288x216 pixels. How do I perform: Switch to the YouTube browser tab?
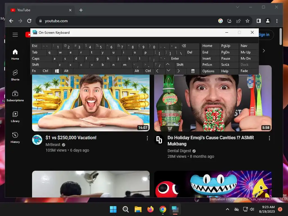pos(41,10)
